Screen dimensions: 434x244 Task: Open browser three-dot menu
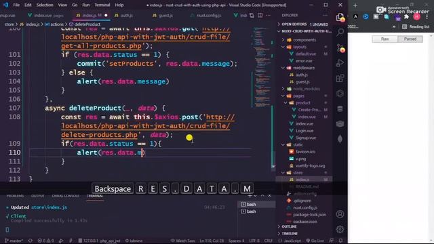(x=427, y=17)
